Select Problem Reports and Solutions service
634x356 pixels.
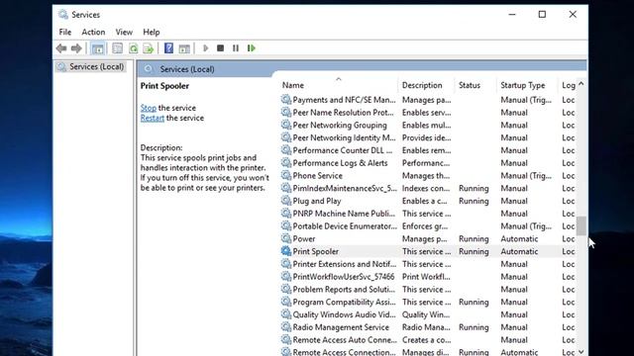[x=428, y=289]
